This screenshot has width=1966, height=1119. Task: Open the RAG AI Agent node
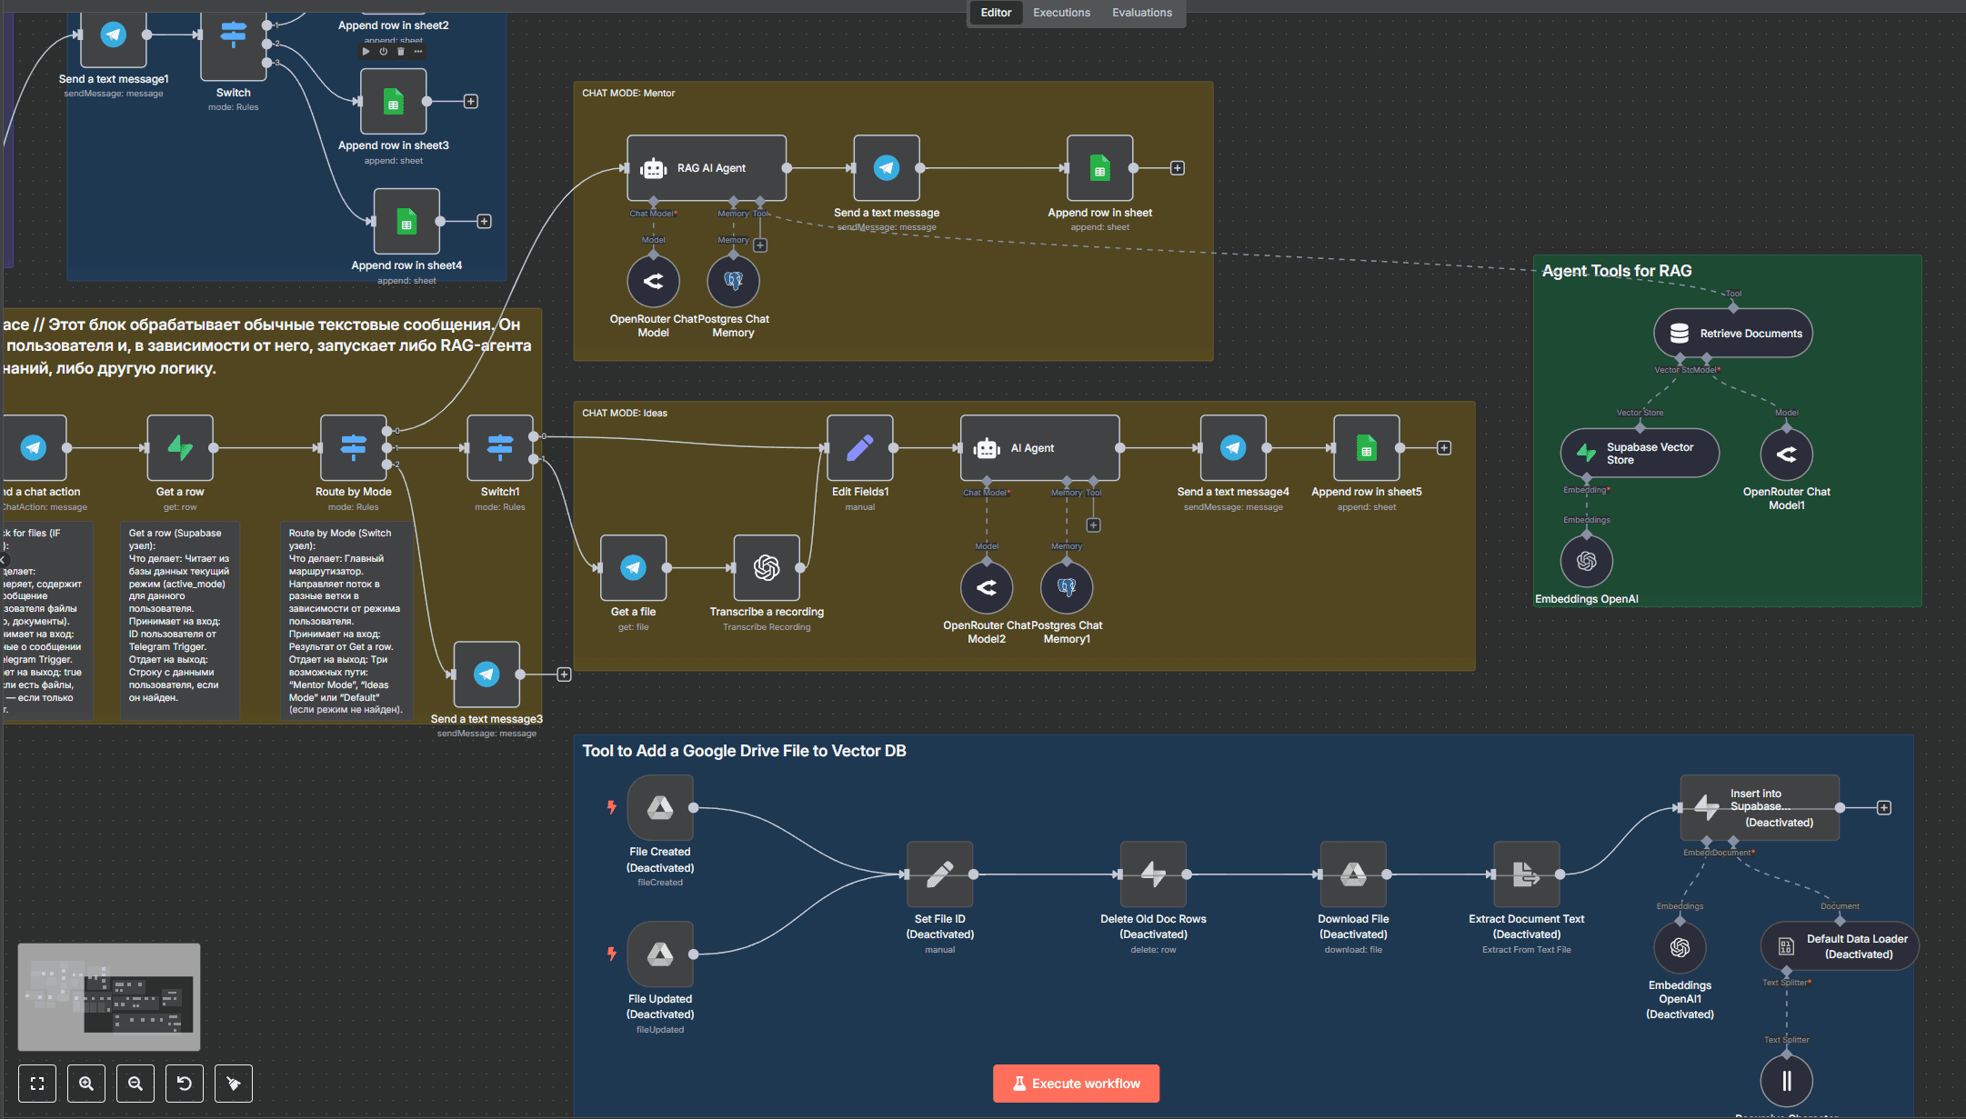click(x=706, y=168)
